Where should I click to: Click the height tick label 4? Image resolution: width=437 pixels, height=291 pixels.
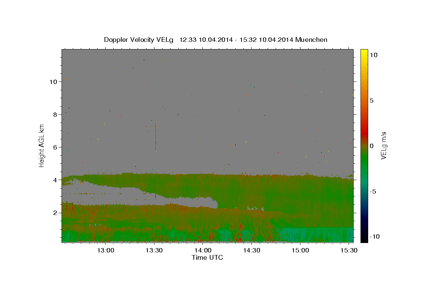point(55,180)
